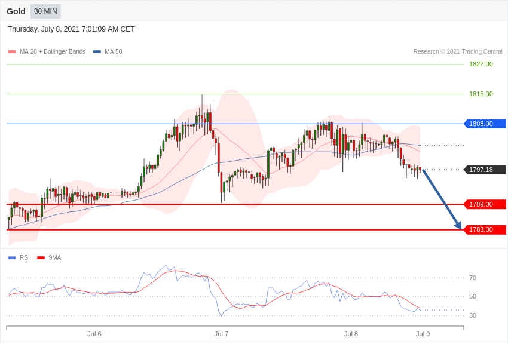The height and width of the screenshot is (344, 508).
Task: Click the 1783.00 red support tag
Action: point(485,230)
